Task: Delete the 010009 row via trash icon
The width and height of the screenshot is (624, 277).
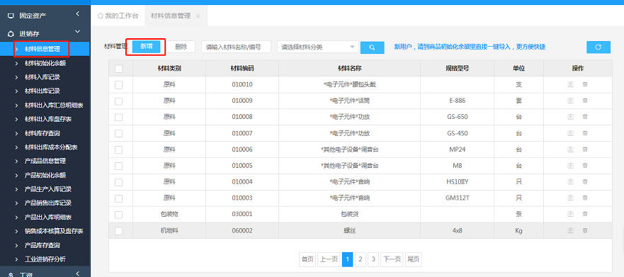Action: 584,101
